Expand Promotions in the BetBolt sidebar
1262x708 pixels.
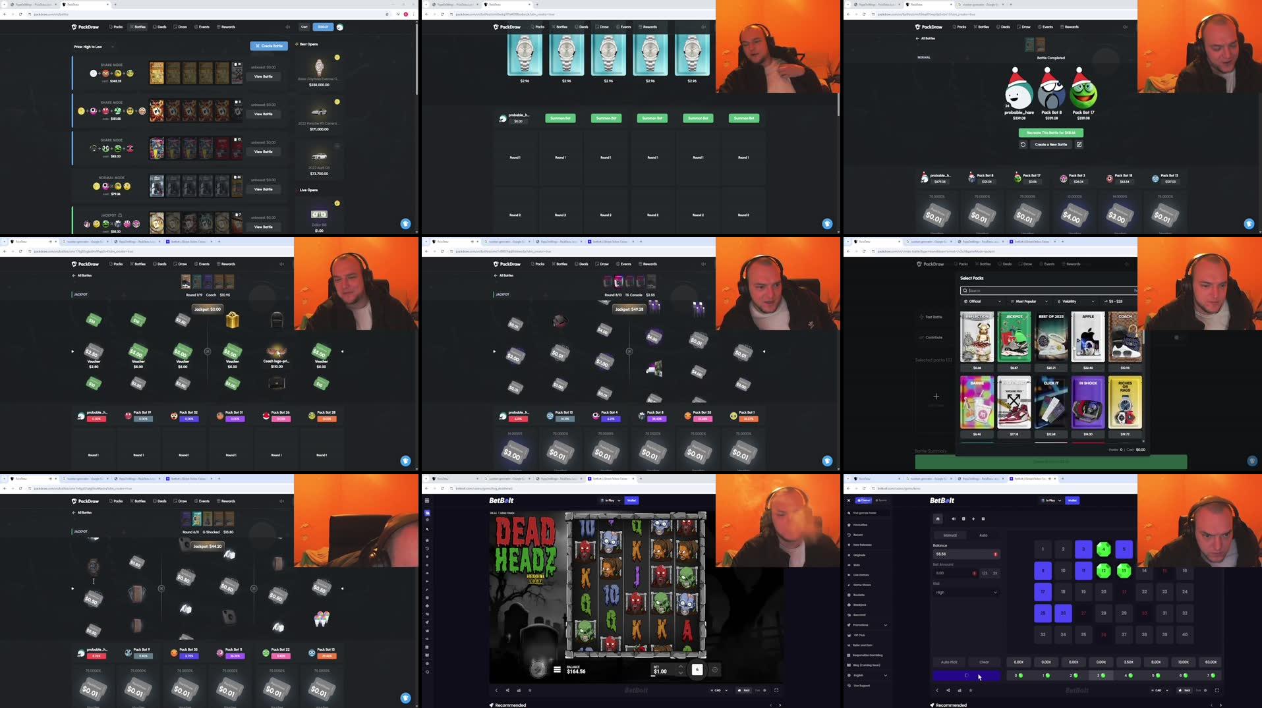click(x=885, y=624)
